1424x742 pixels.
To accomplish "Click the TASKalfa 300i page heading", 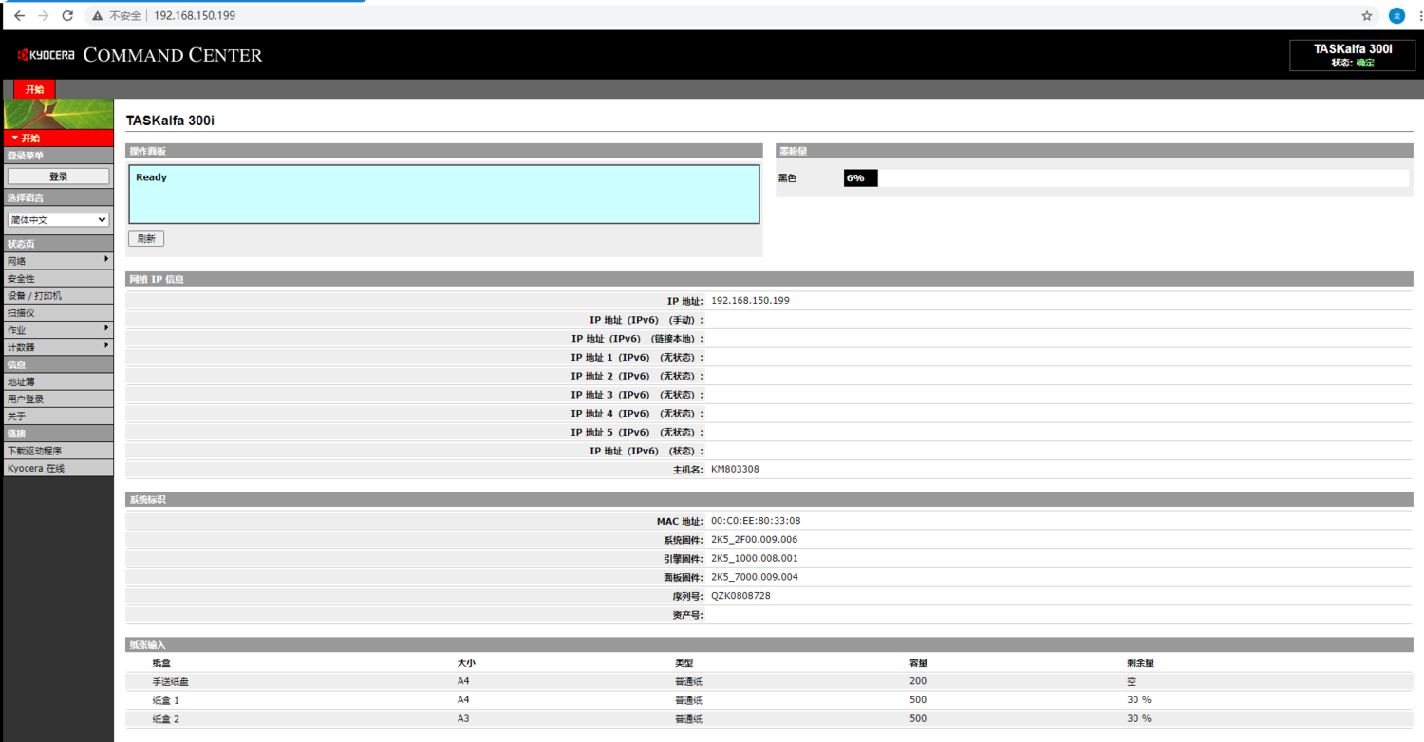I will point(171,121).
